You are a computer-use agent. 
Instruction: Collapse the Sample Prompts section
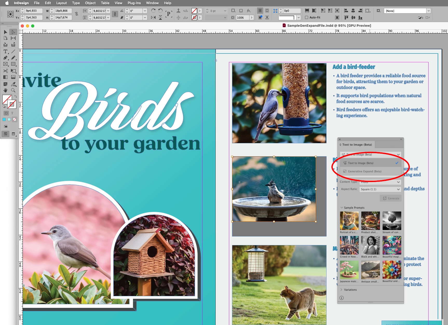[x=342, y=208]
